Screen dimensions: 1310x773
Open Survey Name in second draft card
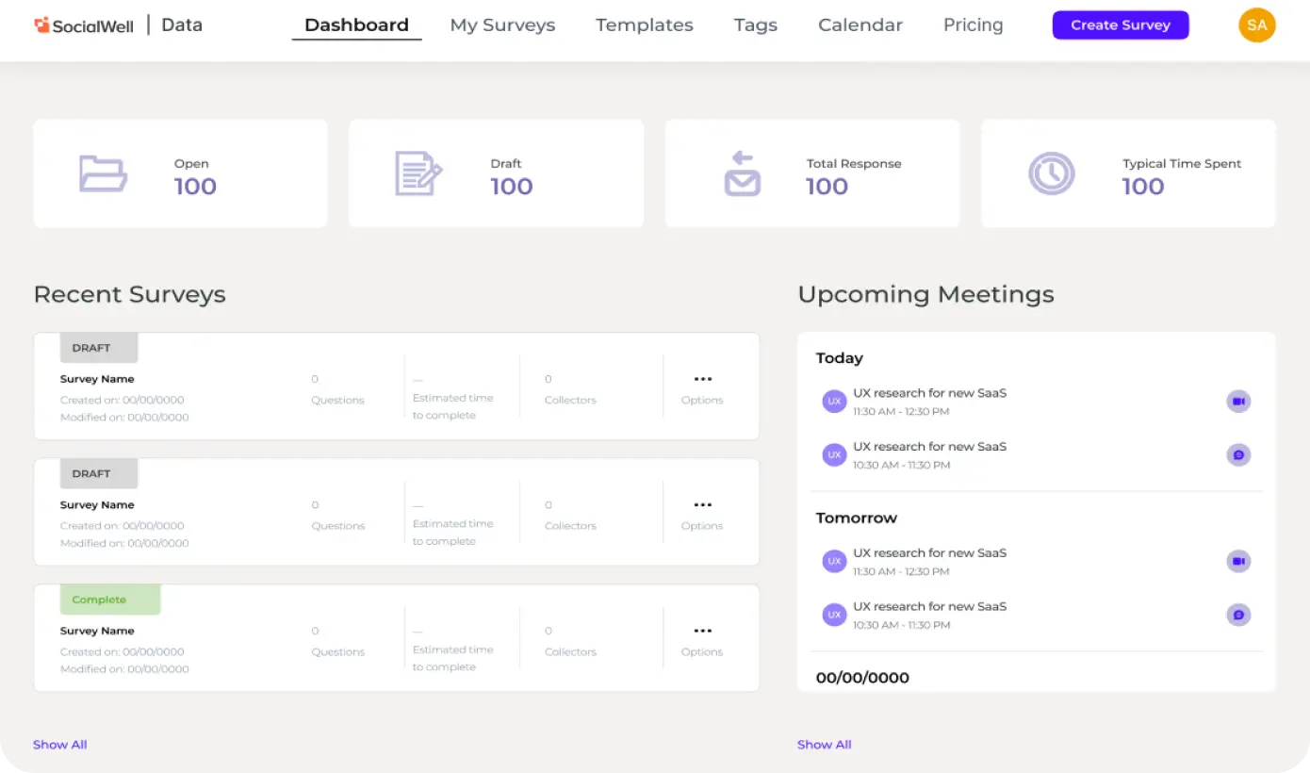tap(97, 505)
